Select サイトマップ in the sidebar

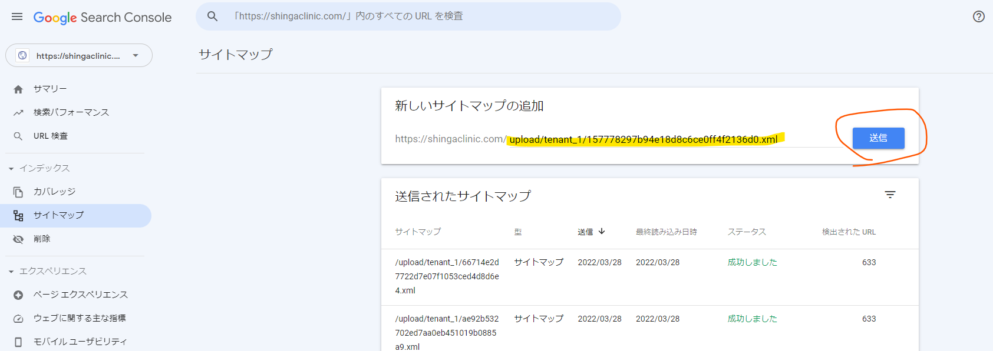point(58,216)
